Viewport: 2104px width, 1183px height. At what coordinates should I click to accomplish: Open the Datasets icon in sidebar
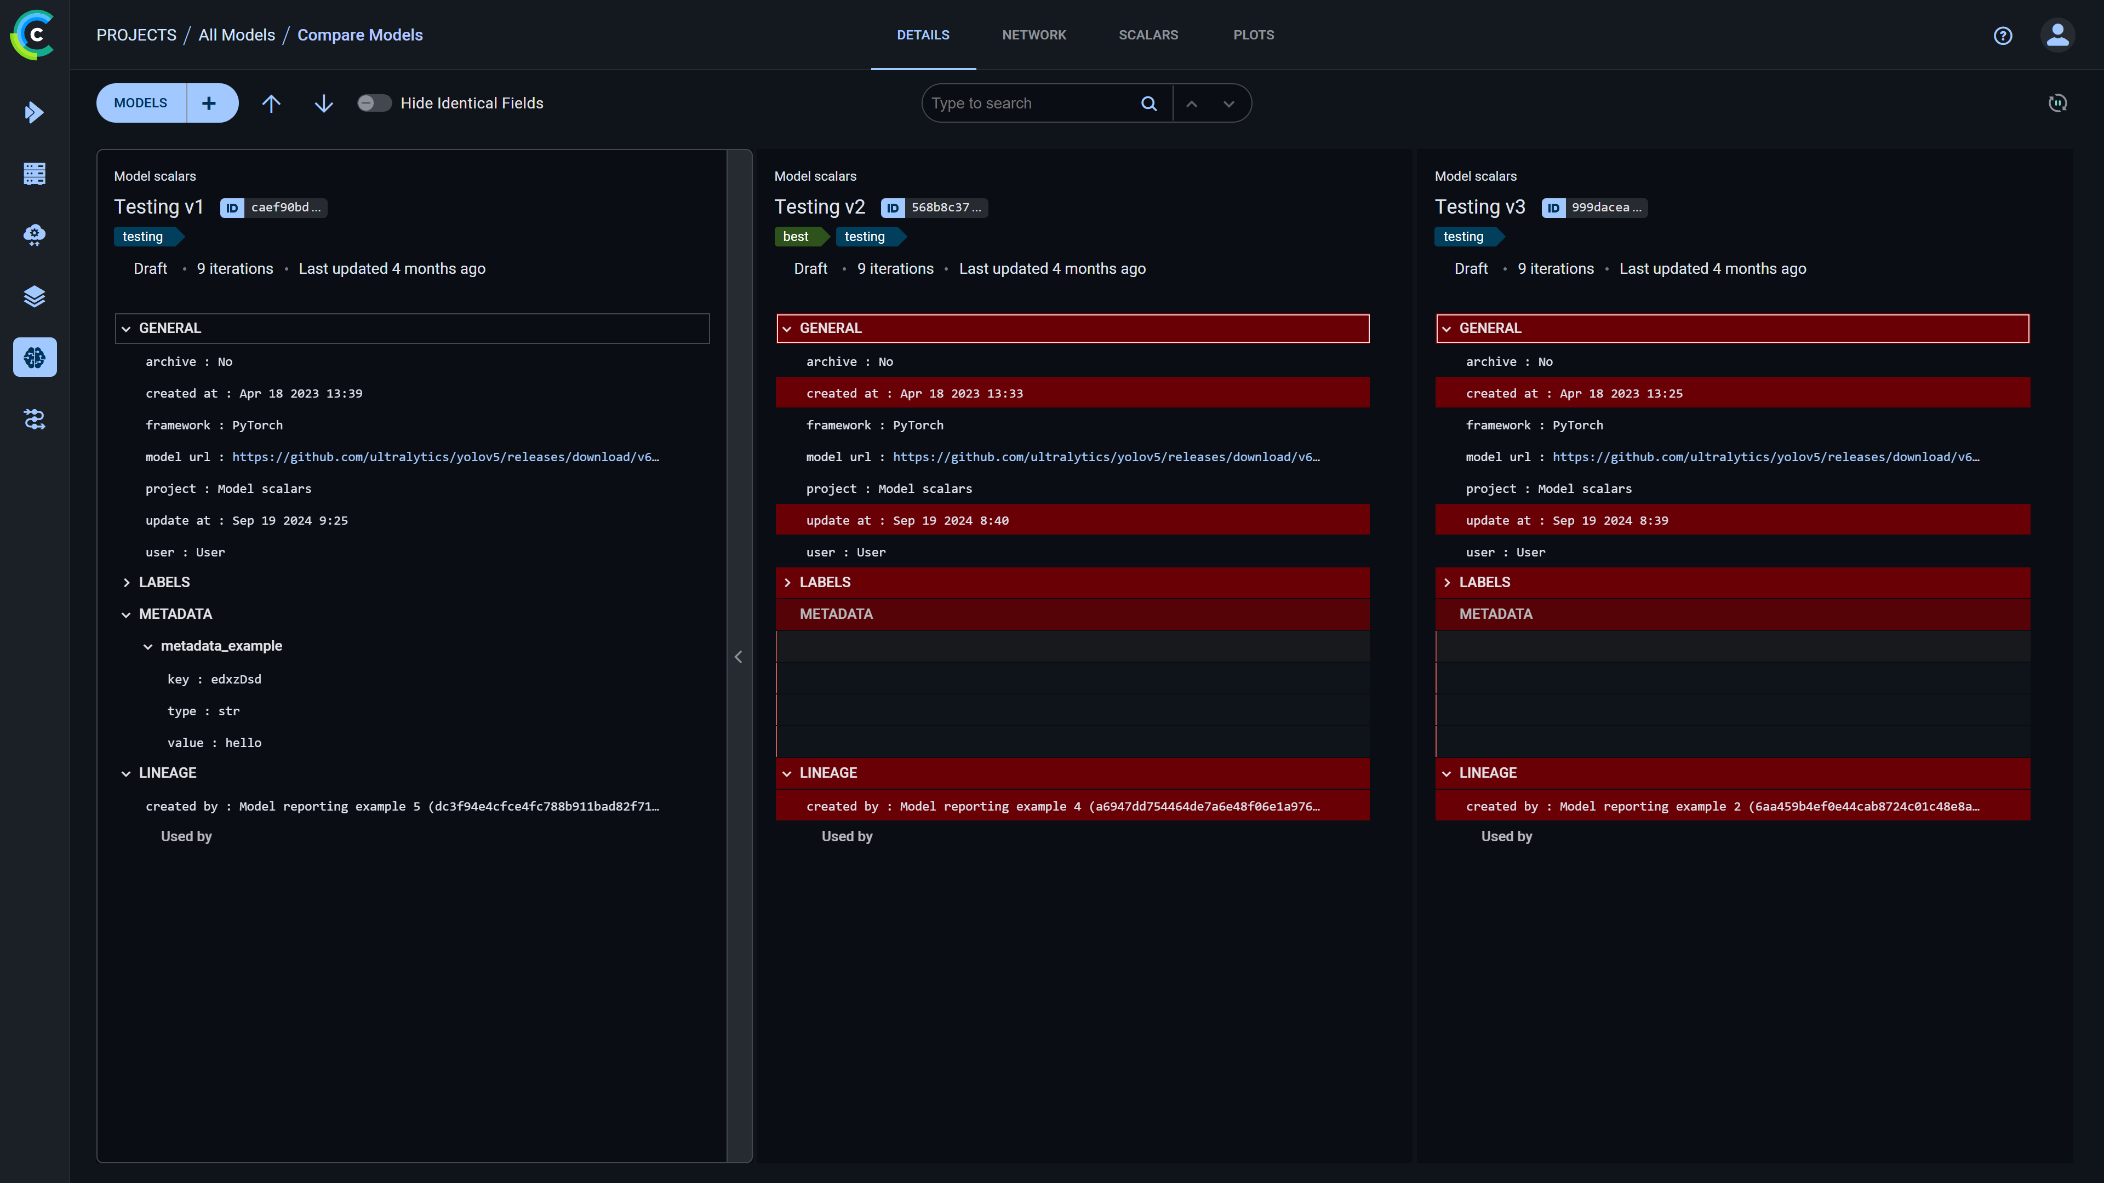pos(35,296)
